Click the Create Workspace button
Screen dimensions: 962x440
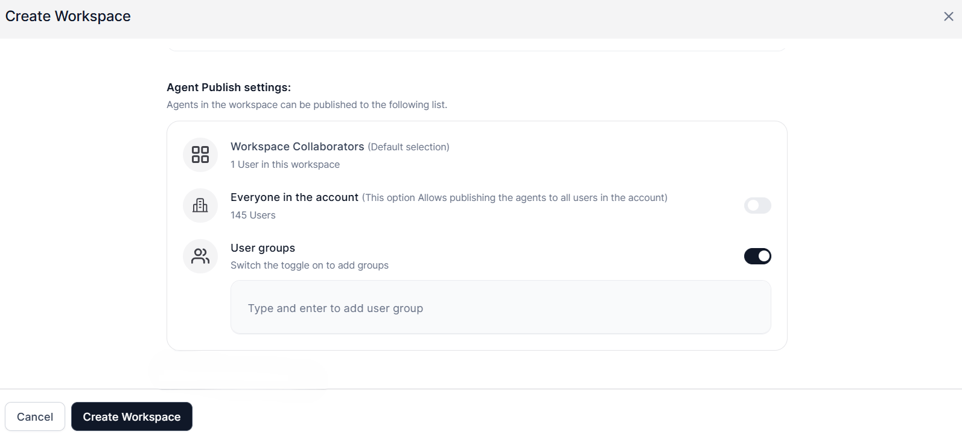(132, 416)
